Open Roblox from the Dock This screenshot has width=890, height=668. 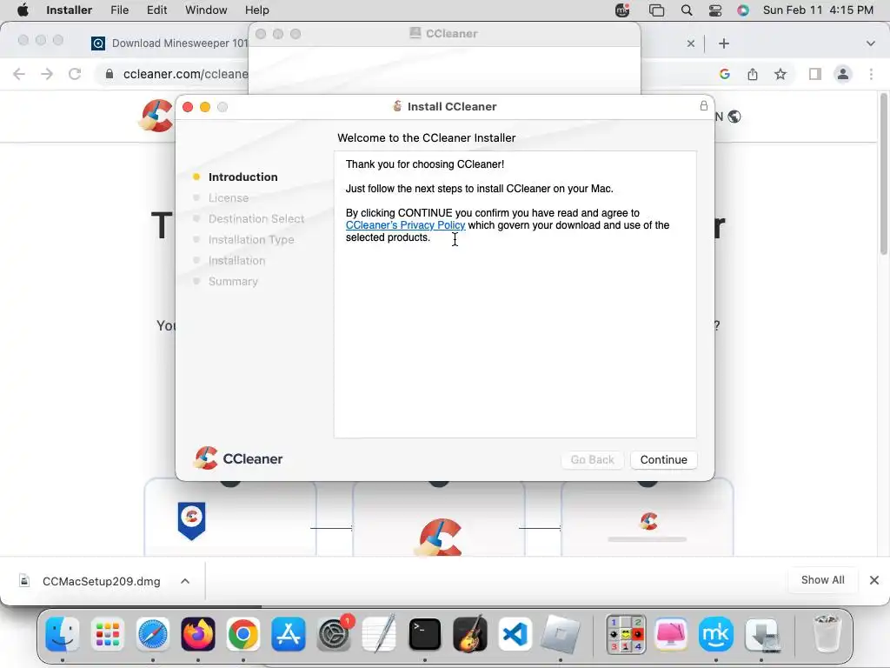coord(561,634)
